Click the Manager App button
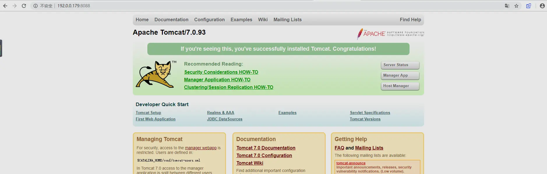 coord(400,75)
